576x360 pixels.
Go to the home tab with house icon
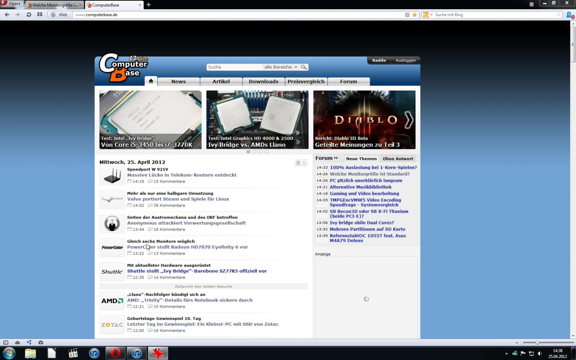(151, 81)
